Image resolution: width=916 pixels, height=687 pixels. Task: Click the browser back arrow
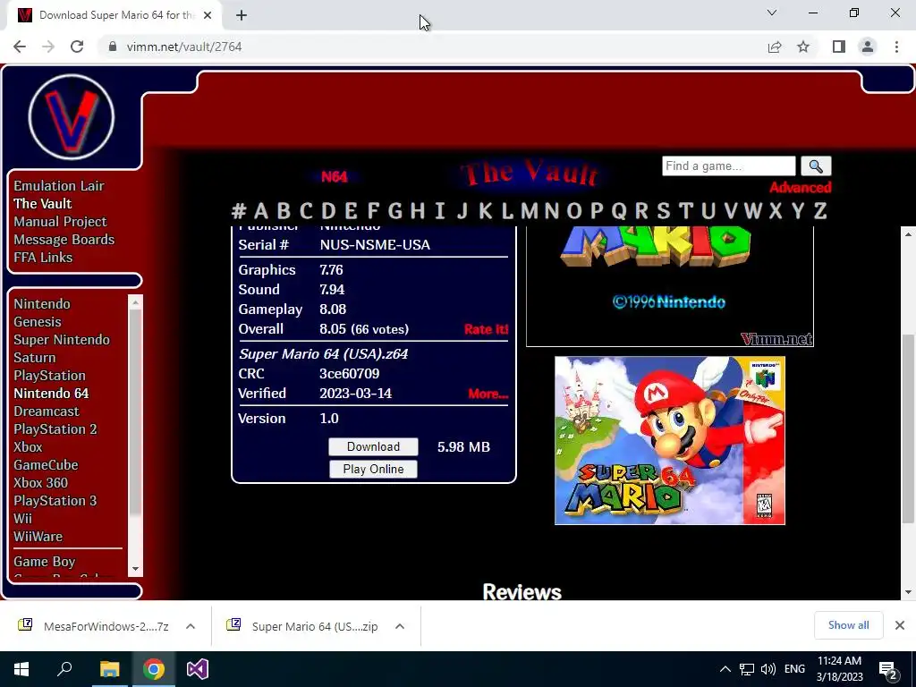[x=20, y=47]
